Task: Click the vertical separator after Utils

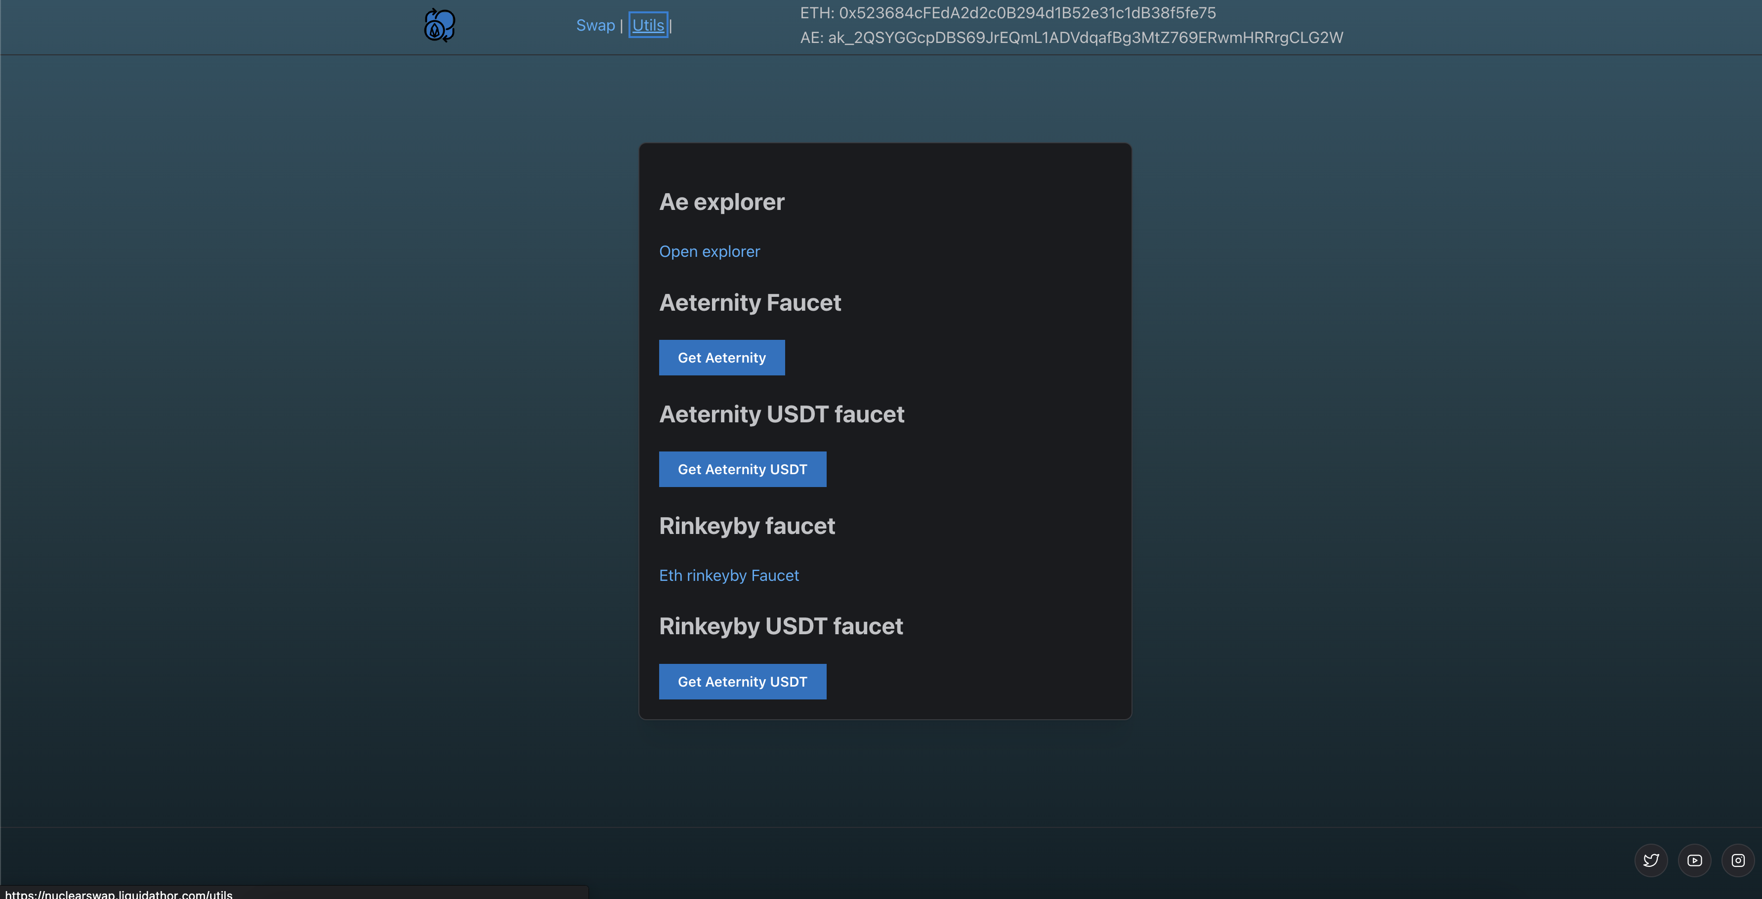Action: tap(671, 26)
